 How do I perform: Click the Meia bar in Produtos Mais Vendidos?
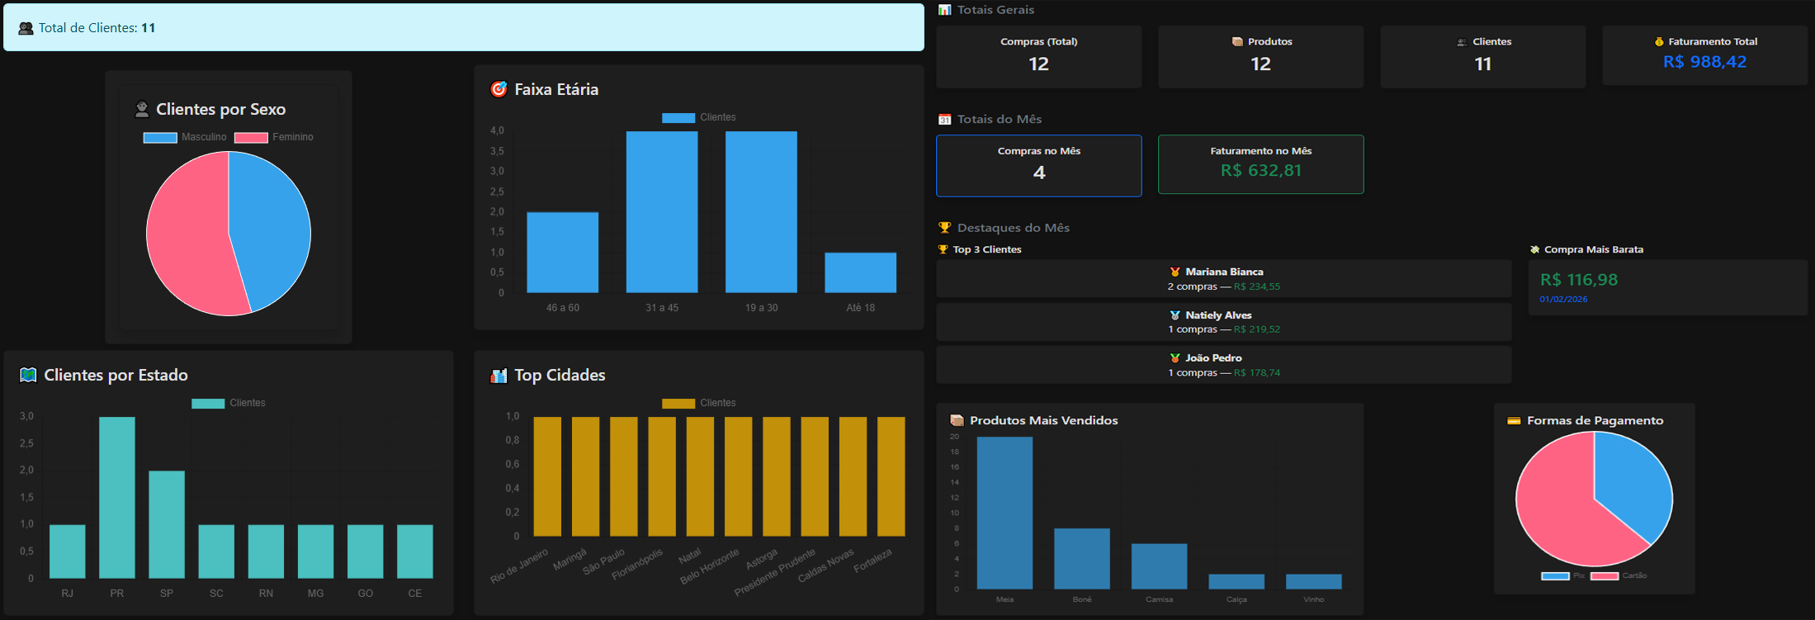(1004, 512)
